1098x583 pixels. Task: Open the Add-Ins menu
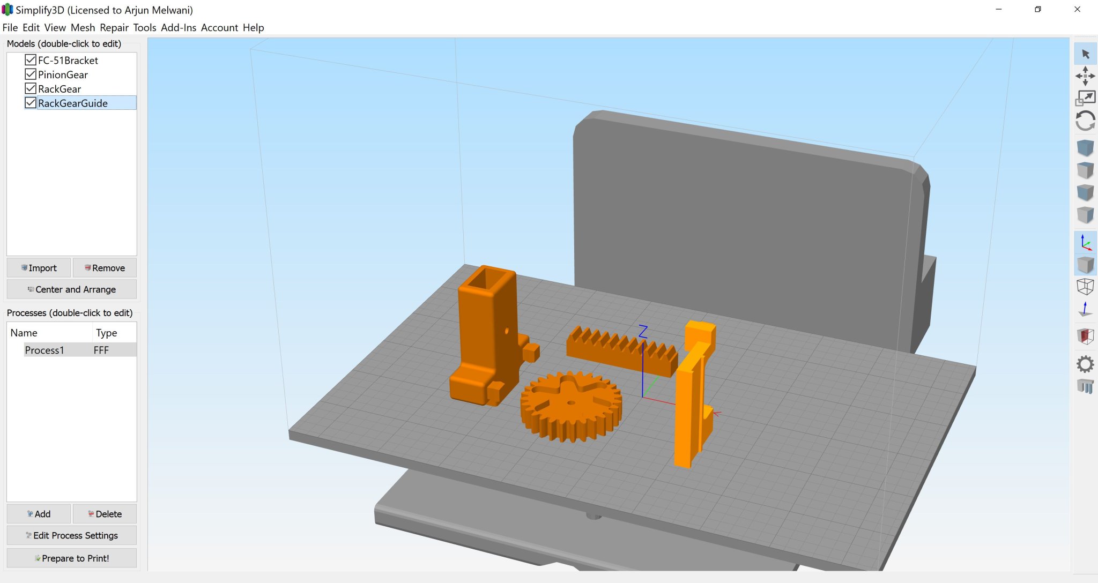pyautogui.click(x=179, y=27)
